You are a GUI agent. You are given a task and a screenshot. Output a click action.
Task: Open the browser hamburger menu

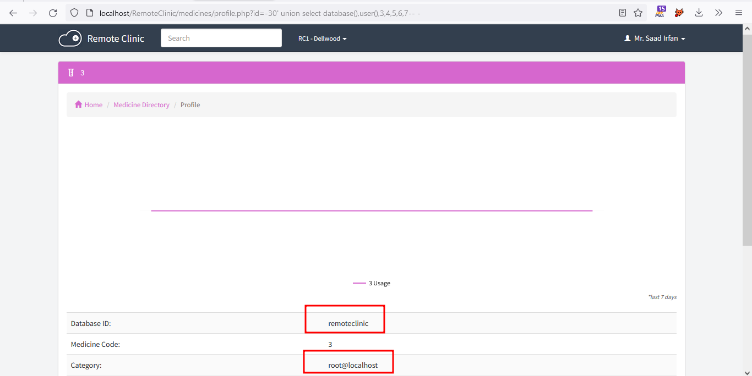[739, 13]
